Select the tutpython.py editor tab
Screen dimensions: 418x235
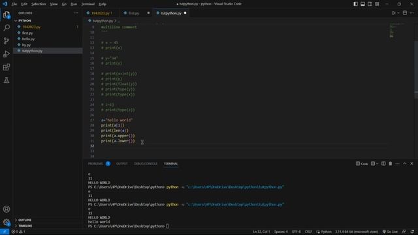(x=171, y=13)
